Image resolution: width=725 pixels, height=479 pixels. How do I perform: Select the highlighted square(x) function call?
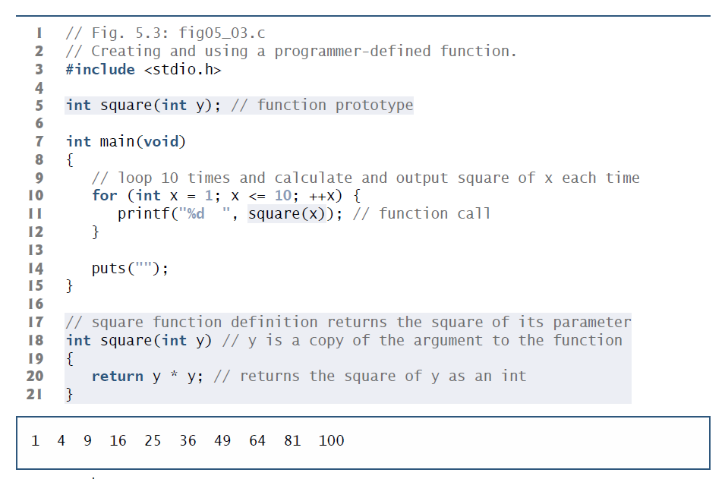[x=287, y=214]
